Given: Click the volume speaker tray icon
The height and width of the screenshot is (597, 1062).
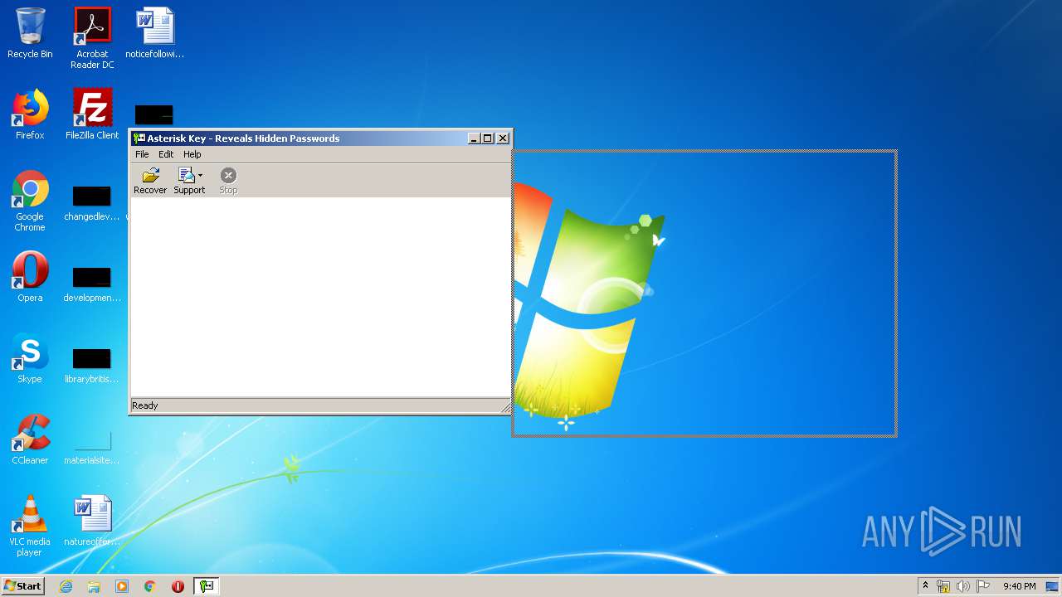Looking at the screenshot, I should pyautogui.click(x=963, y=586).
